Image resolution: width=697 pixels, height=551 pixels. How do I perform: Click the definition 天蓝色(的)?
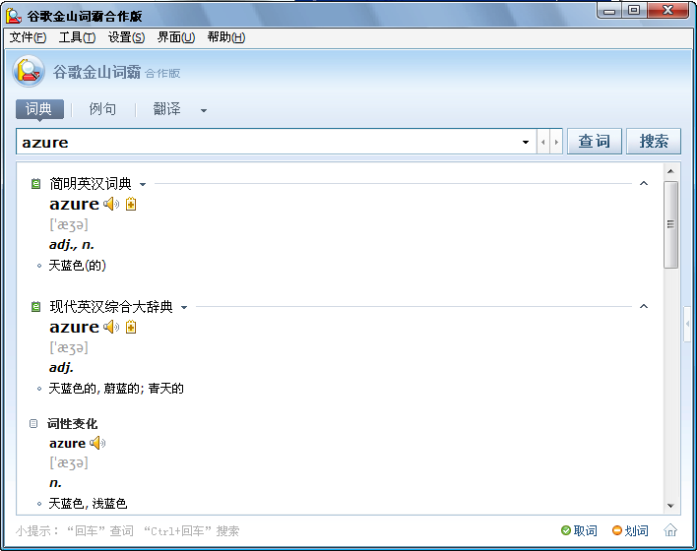78,266
